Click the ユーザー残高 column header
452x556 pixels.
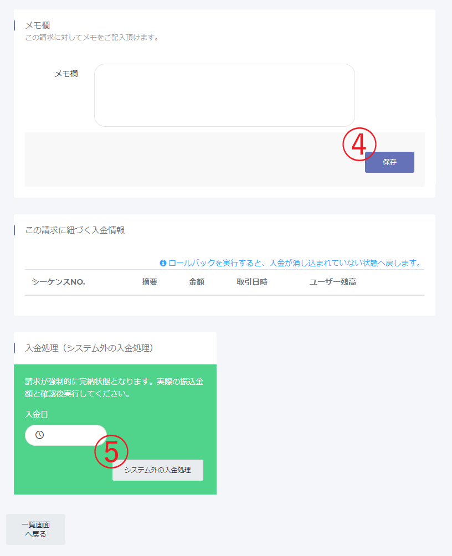[332, 282]
